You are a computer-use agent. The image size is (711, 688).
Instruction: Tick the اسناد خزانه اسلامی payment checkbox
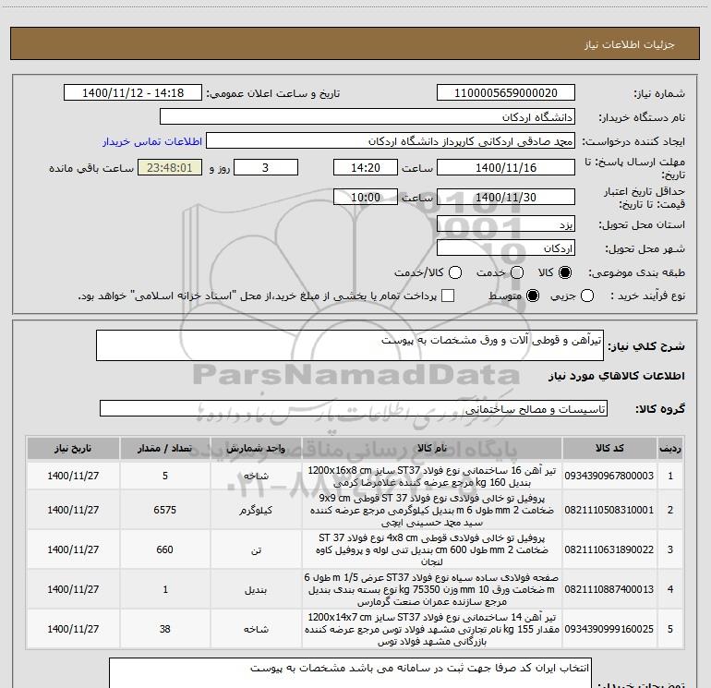[448, 296]
